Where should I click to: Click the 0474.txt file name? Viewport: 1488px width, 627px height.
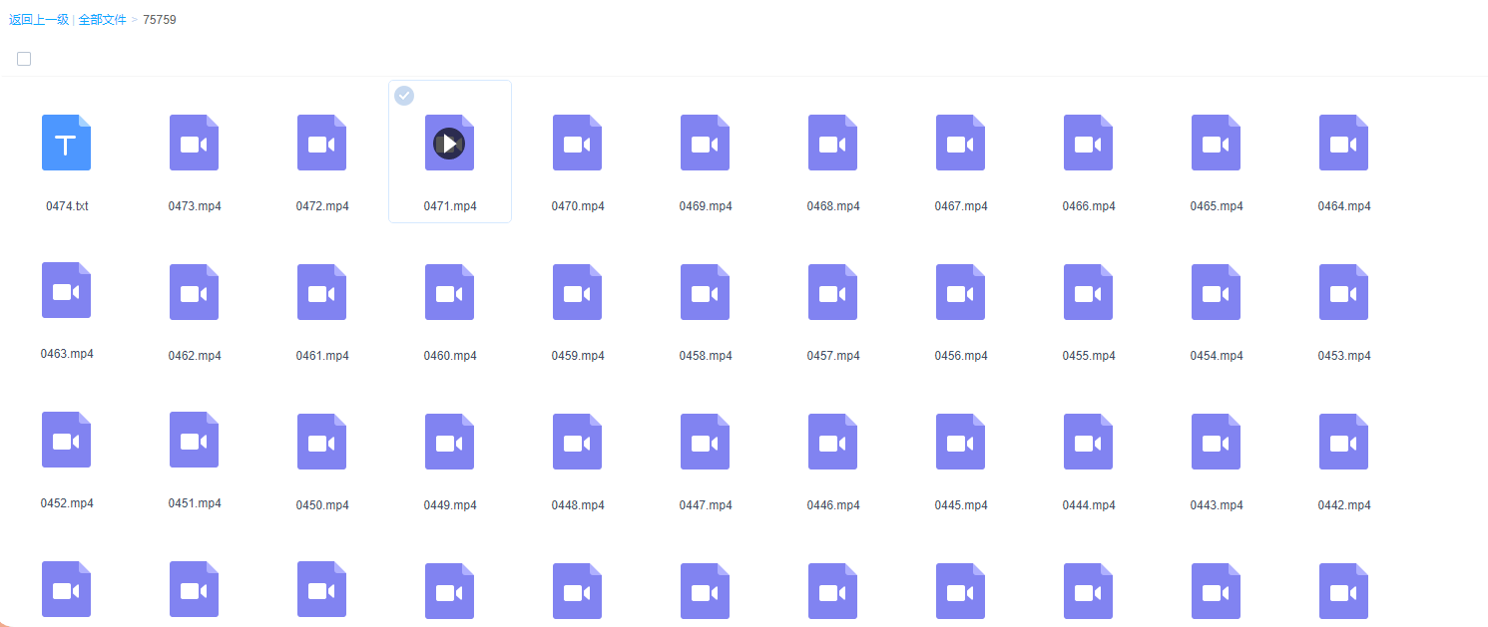coord(67,206)
